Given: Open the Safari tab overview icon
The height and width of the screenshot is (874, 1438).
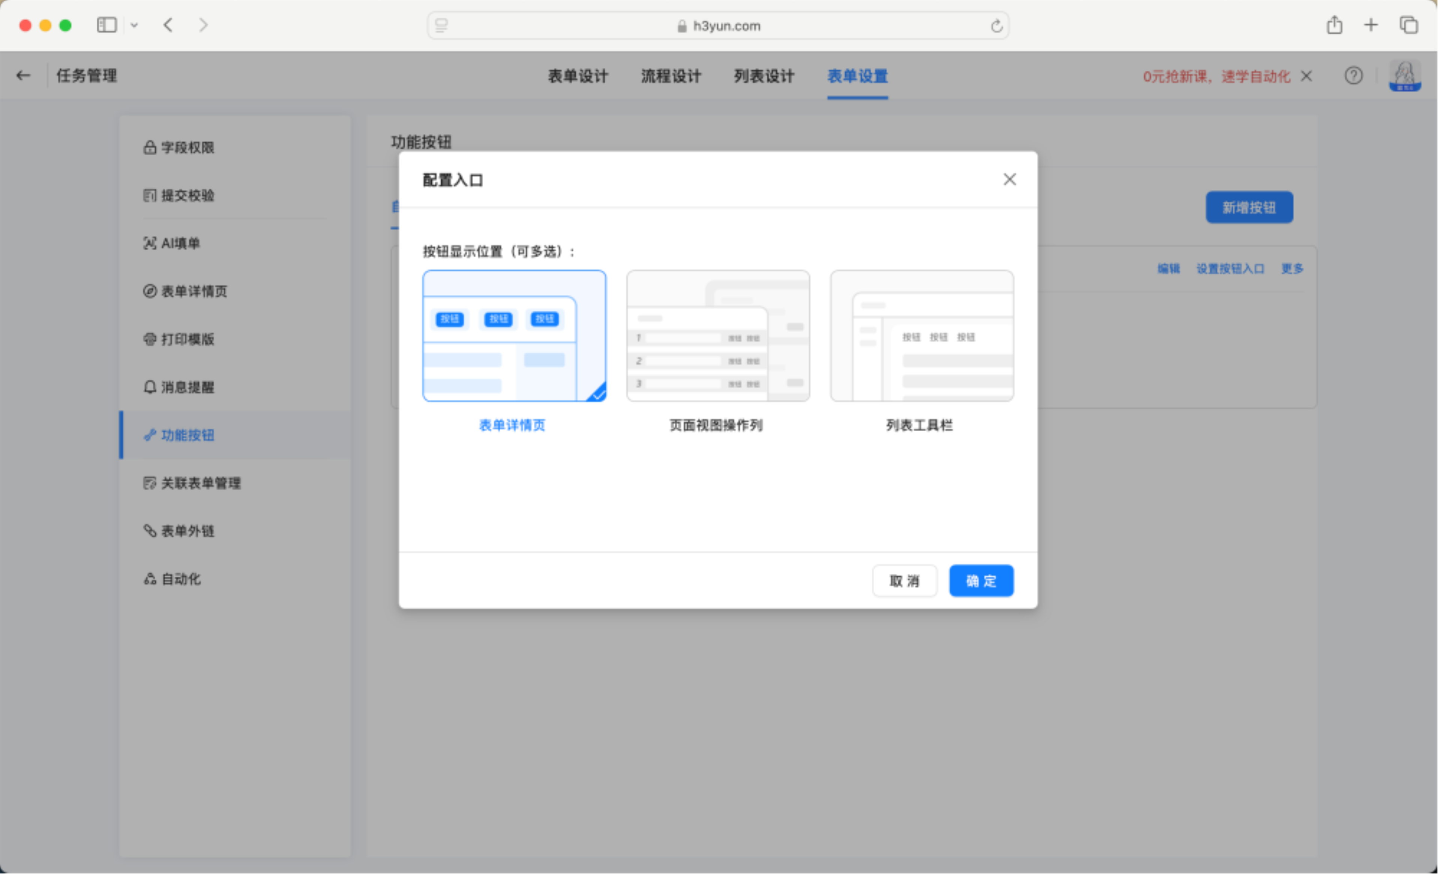Looking at the screenshot, I should pos(1408,25).
